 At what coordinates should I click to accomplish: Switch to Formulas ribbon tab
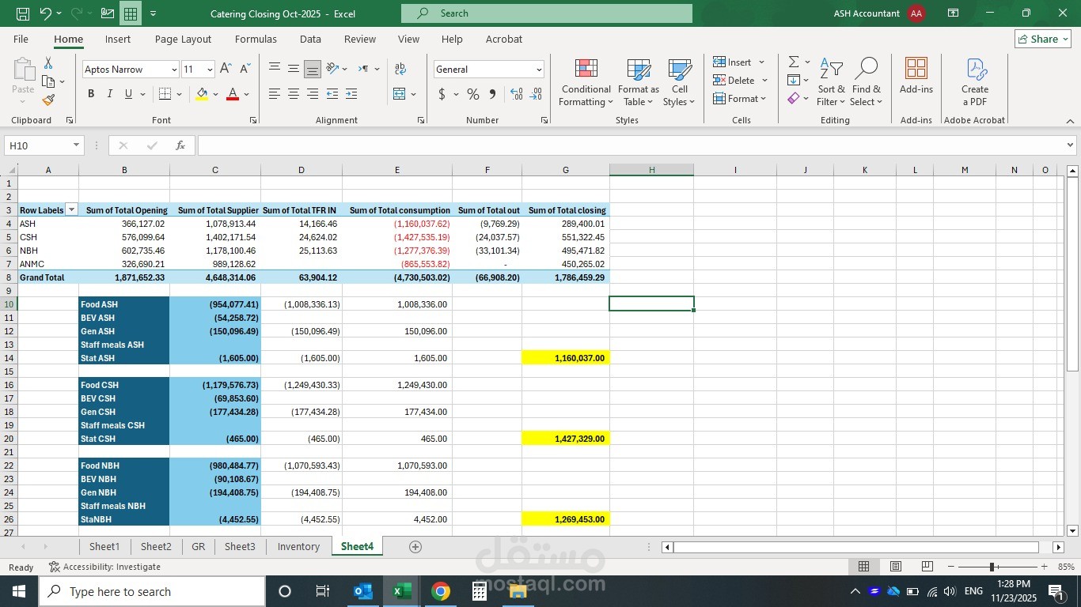pos(256,39)
